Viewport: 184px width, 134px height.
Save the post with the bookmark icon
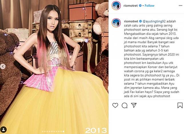[180, 105]
